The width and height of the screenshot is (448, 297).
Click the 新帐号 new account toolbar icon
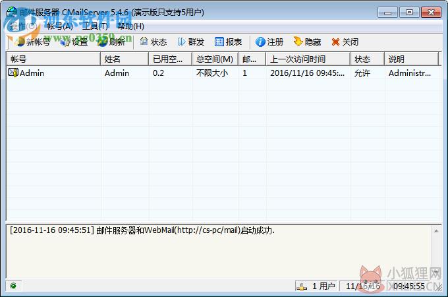20,42
